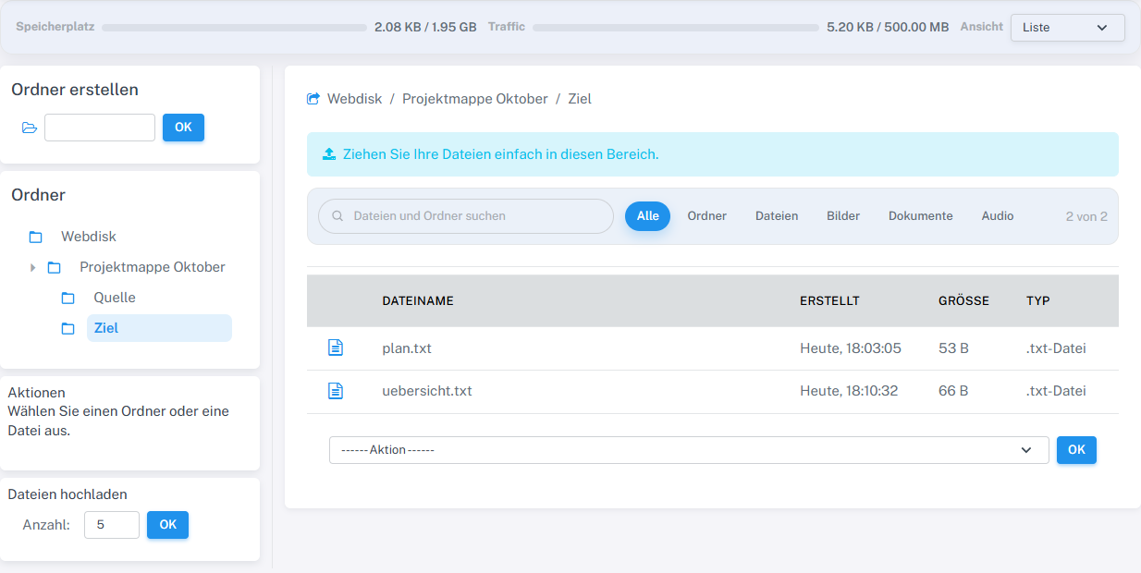
Task: Switch to the Ordner filter tab
Action: point(707,216)
